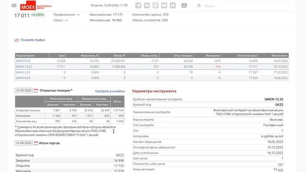Click the short code value GKZ2 under Параметры
306x172 pixels.
(279, 105)
